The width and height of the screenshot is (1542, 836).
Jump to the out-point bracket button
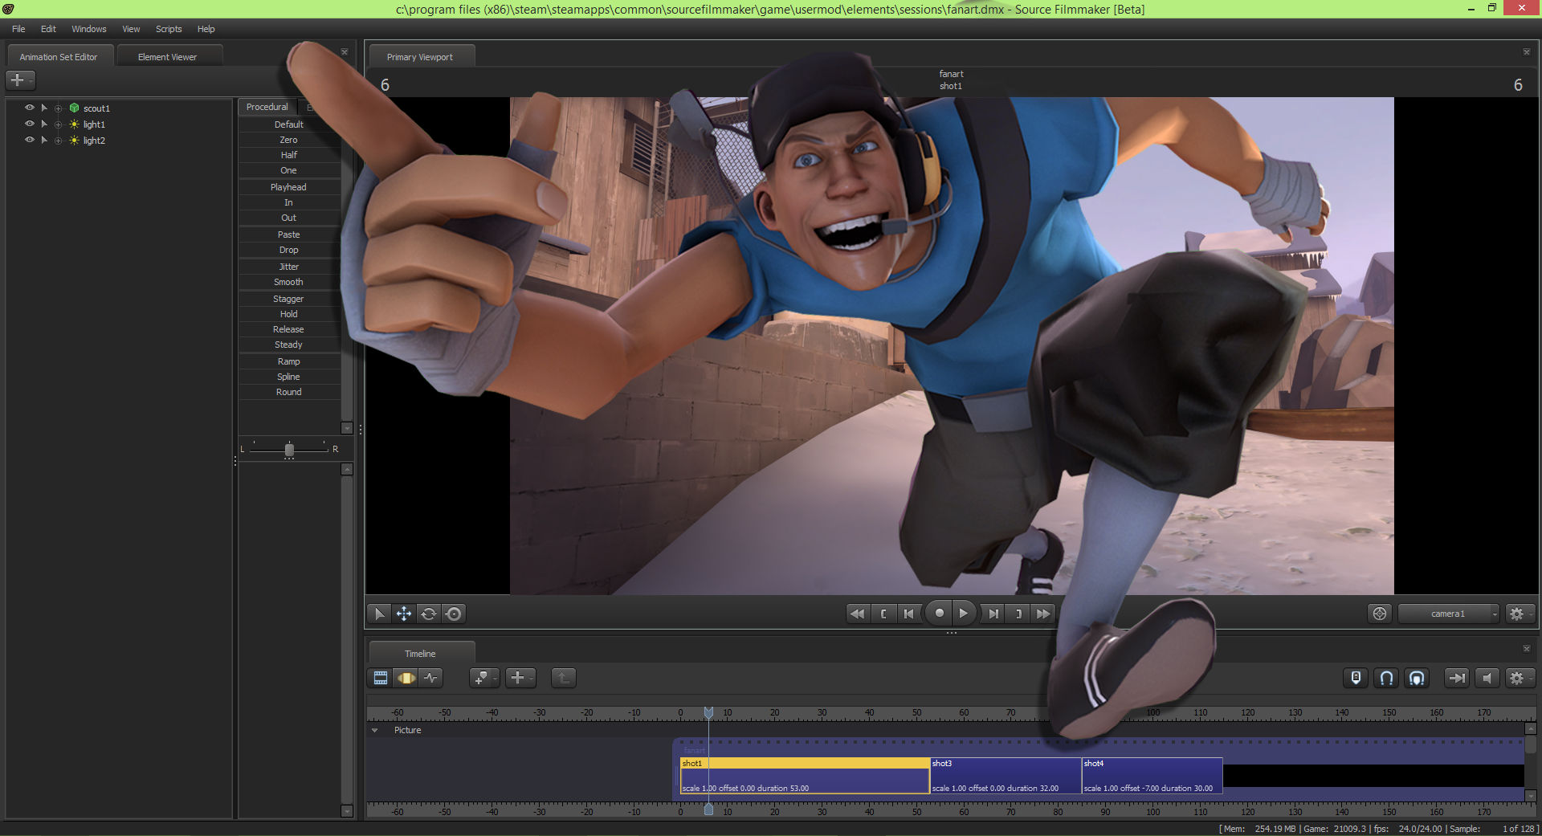pyautogui.click(x=1018, y=614)
